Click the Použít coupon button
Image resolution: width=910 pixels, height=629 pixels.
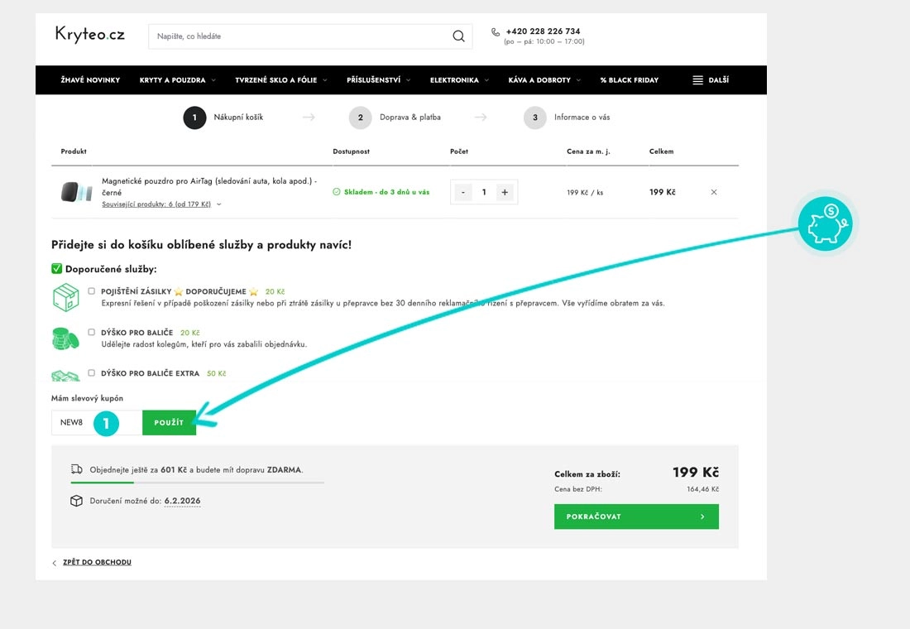[x=169, y=422]
